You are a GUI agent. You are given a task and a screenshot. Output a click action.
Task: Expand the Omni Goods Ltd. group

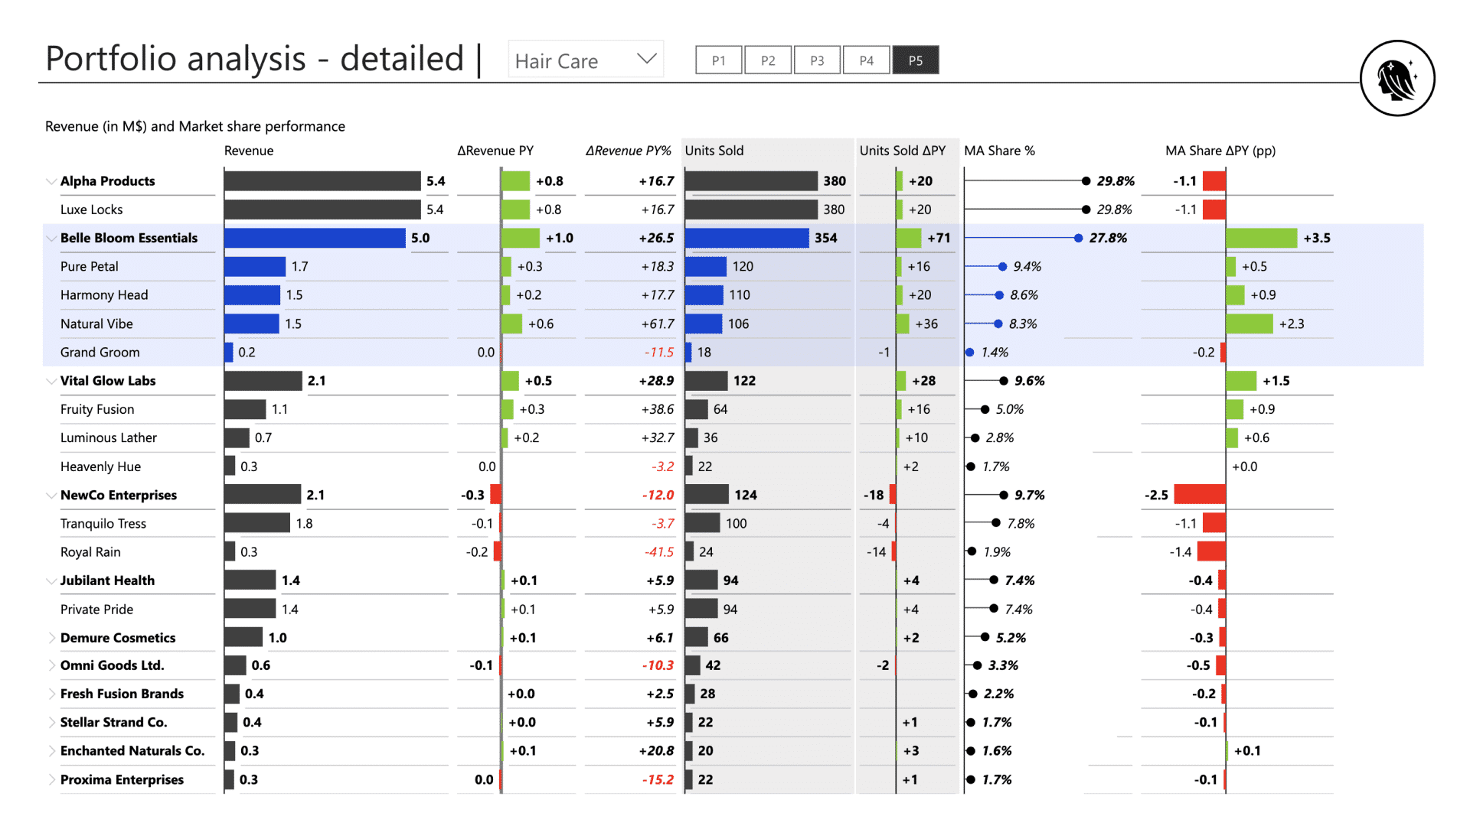[x=51, y=665]
